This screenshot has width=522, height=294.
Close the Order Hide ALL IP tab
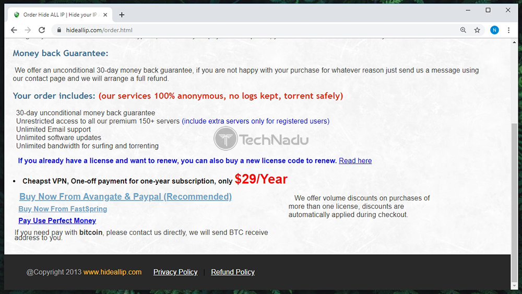click(105, 15)
